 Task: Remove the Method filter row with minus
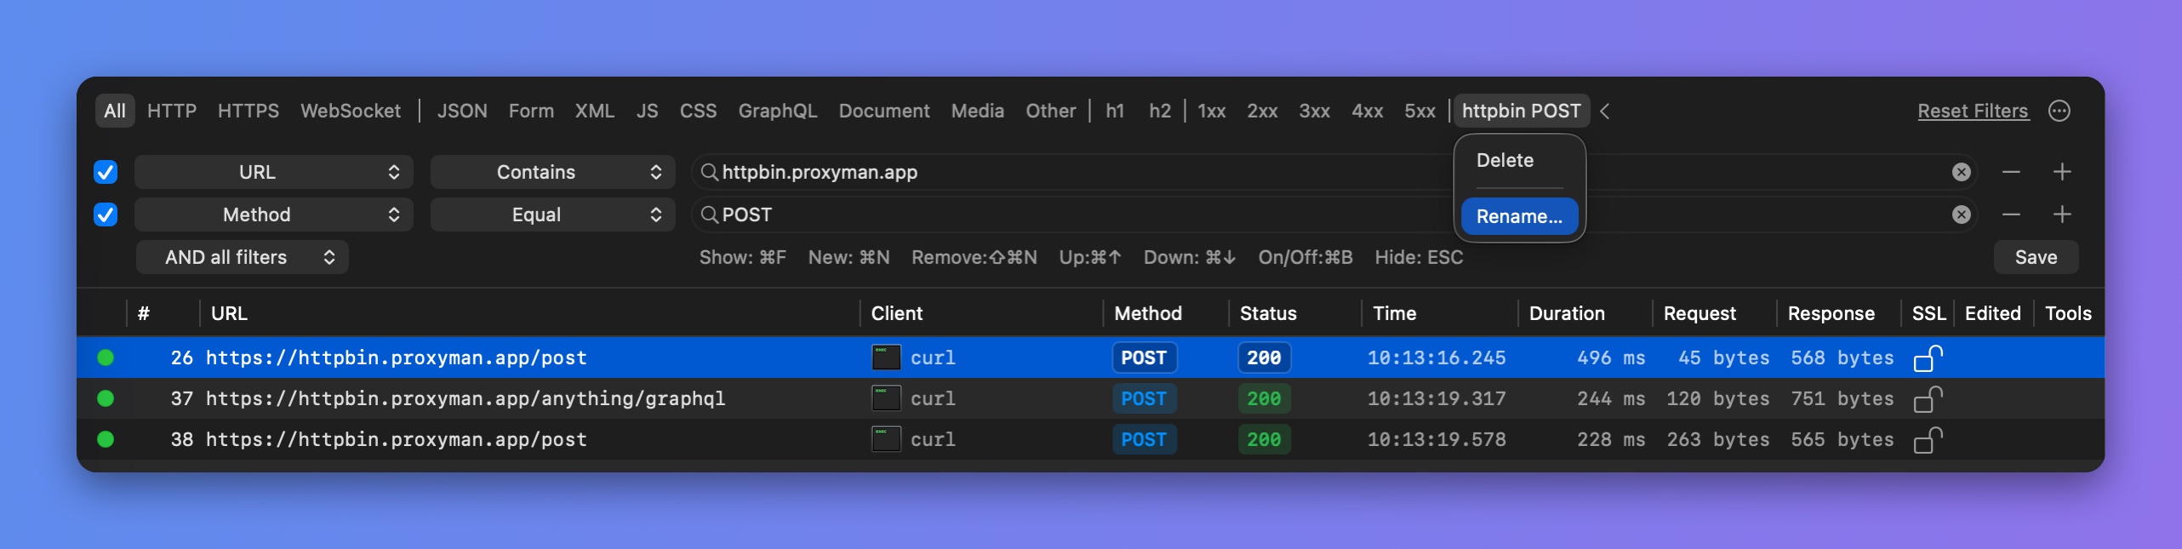pyautogui.click(x=2011, y=214)
